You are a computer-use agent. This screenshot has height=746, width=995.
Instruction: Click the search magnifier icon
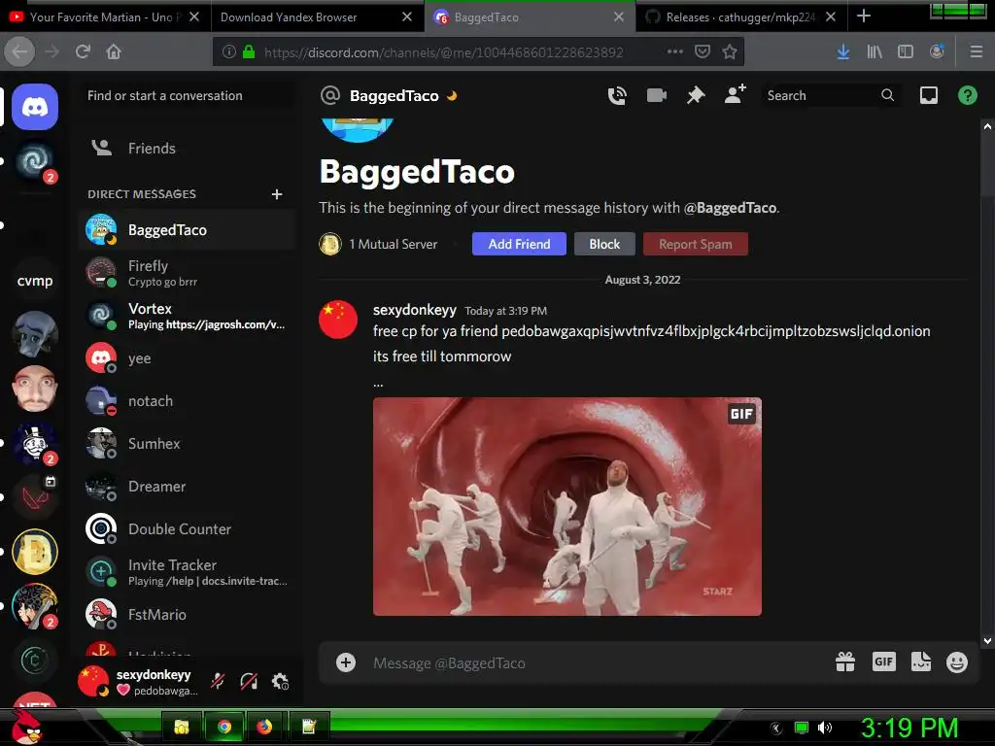click(x=888, y=95)
